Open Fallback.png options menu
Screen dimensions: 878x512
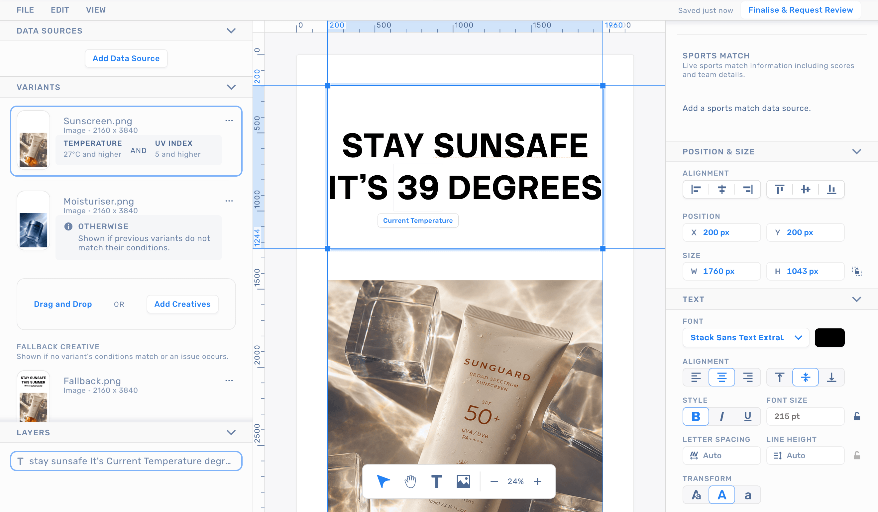229,381
